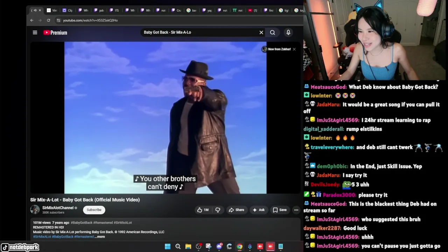The height and width of the screenshot is (252, 448).
Task: Open the highlighted red taskbar app icon
Action: [270, 246]
